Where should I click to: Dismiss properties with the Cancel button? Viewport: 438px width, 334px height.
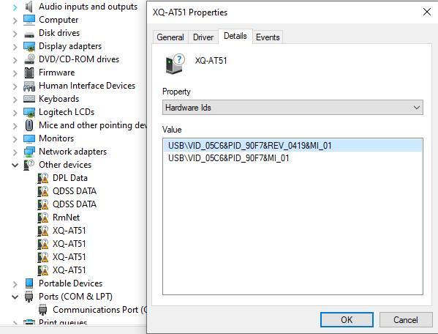tap(406, 320)
